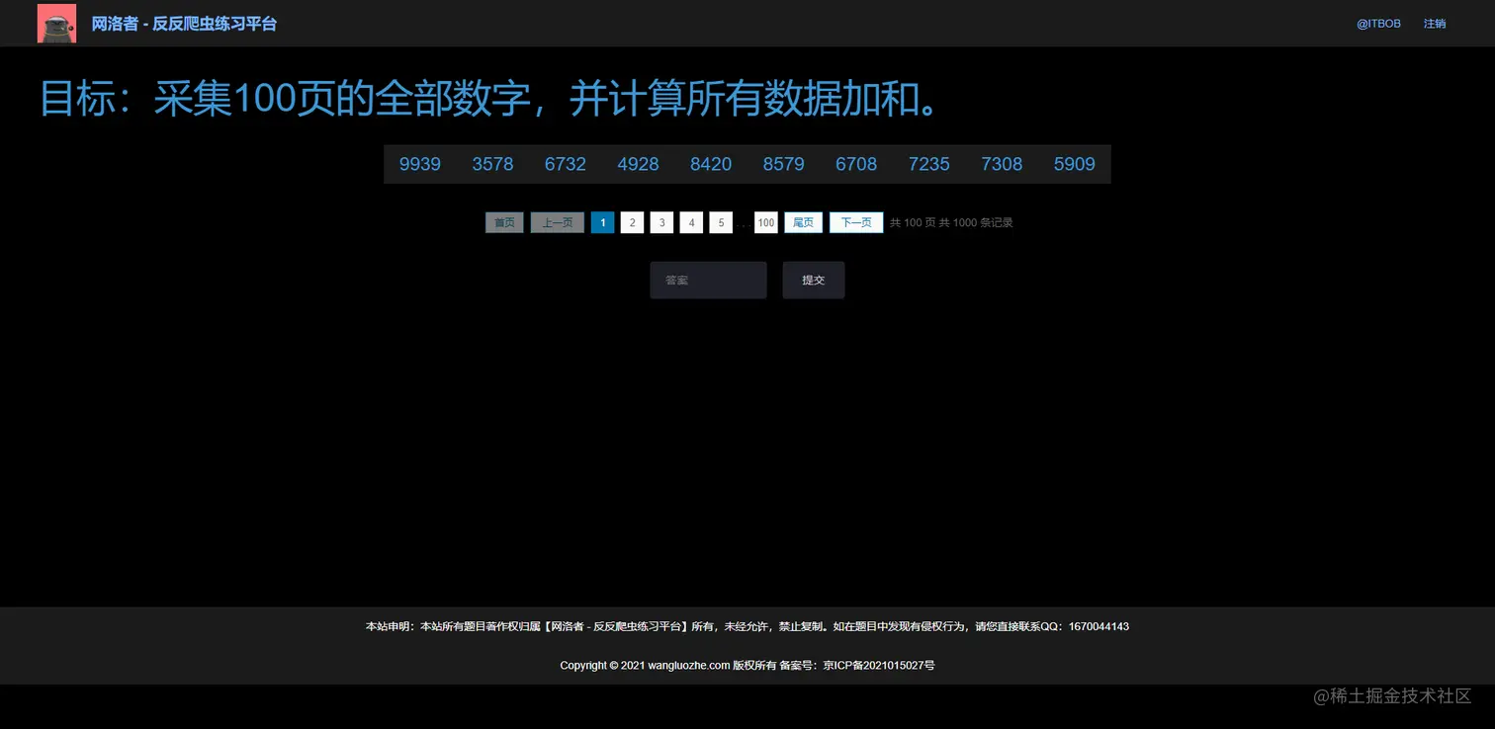Click the number 5909 in data row
Screen dimensions: 1495x729
[x=1075, y=164]
